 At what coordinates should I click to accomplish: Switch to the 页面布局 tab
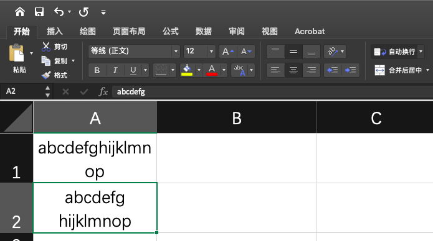[x=129, y=32]
